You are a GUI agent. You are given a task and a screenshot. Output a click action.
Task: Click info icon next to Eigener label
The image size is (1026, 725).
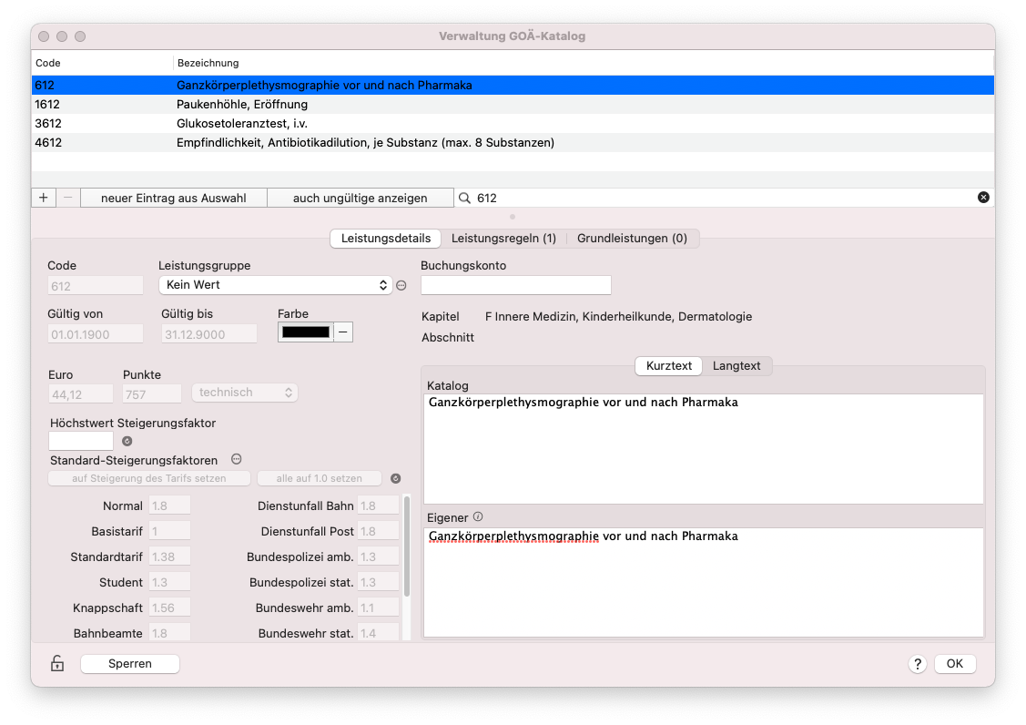point(478,517)
